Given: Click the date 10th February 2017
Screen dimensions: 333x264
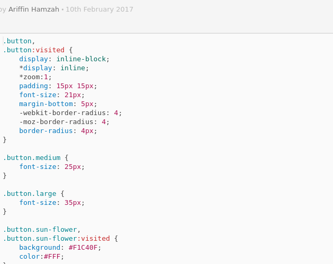Looking at the screenshot, I should coord(99,10).
